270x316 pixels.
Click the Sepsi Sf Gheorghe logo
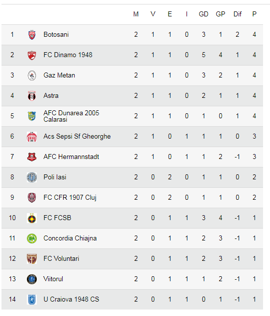pos(32,137)
